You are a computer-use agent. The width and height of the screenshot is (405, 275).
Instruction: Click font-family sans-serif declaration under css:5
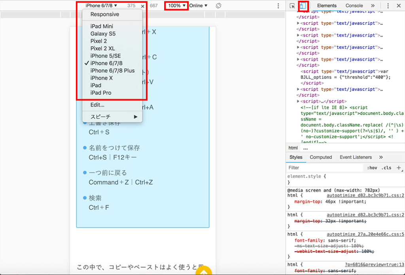(325, 240)
